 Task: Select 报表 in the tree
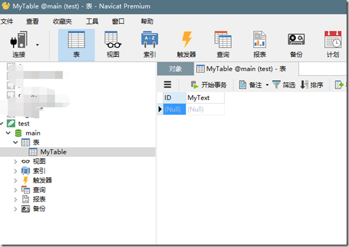(39, 199)
